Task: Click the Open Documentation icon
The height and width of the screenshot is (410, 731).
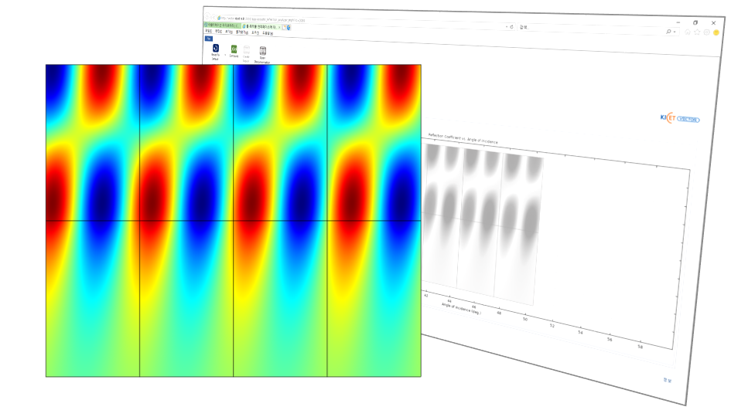Action: 263,52
